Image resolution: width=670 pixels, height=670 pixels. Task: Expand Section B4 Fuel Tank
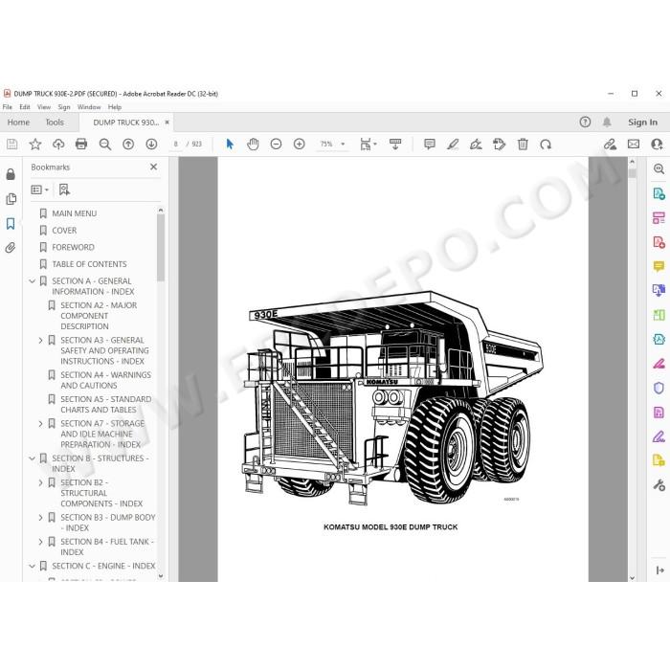[x=40, y=542]
